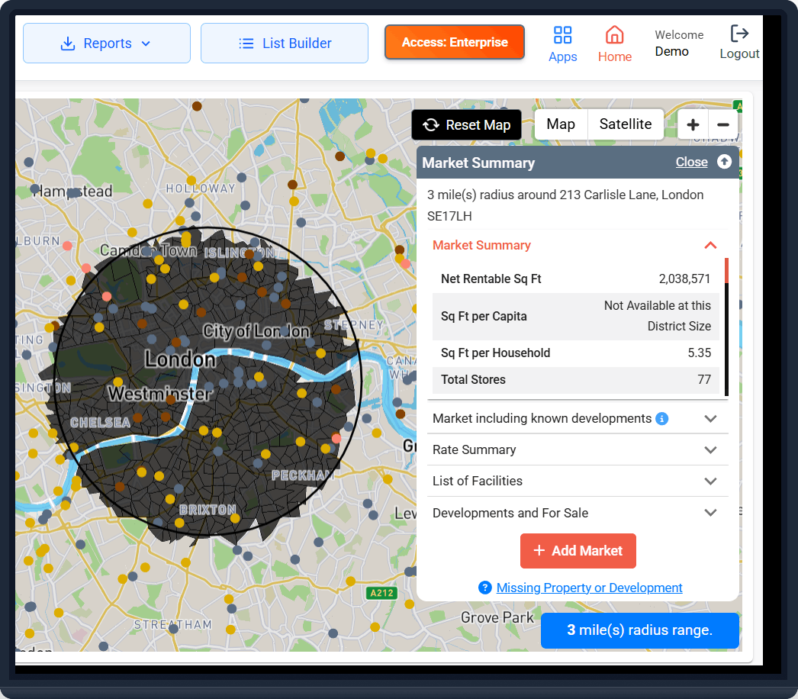Screen dimensions: 798x699
Task: Select the Total Stores value 77
Action: pos(704,380)
